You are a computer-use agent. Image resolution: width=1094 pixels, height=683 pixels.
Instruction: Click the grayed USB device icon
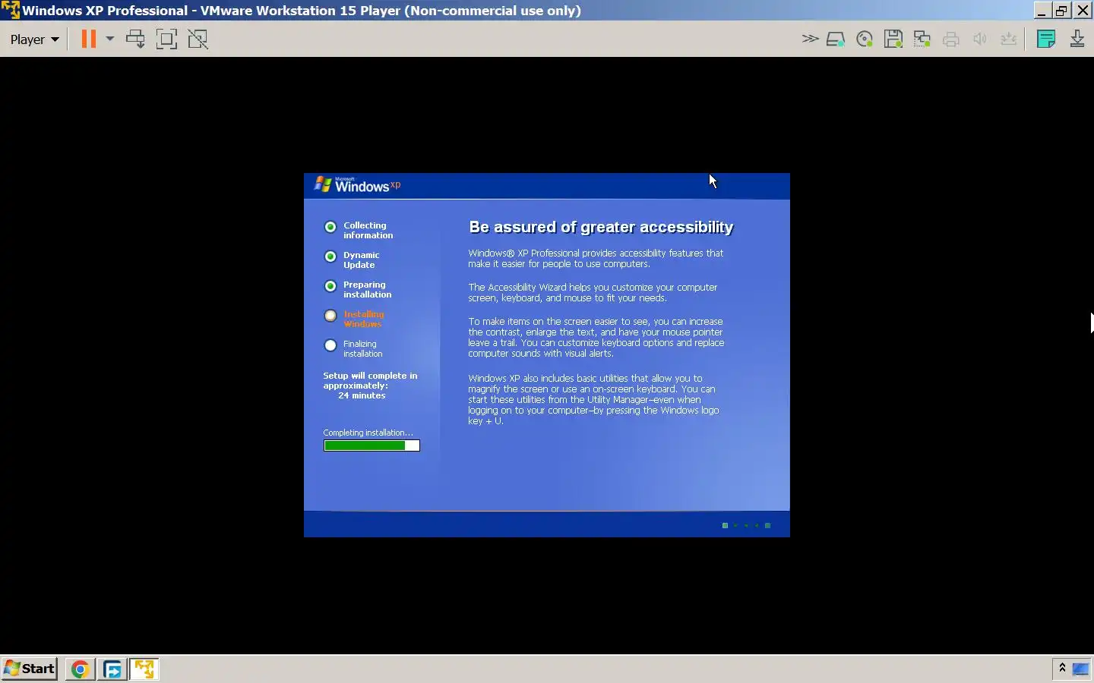1009,39
